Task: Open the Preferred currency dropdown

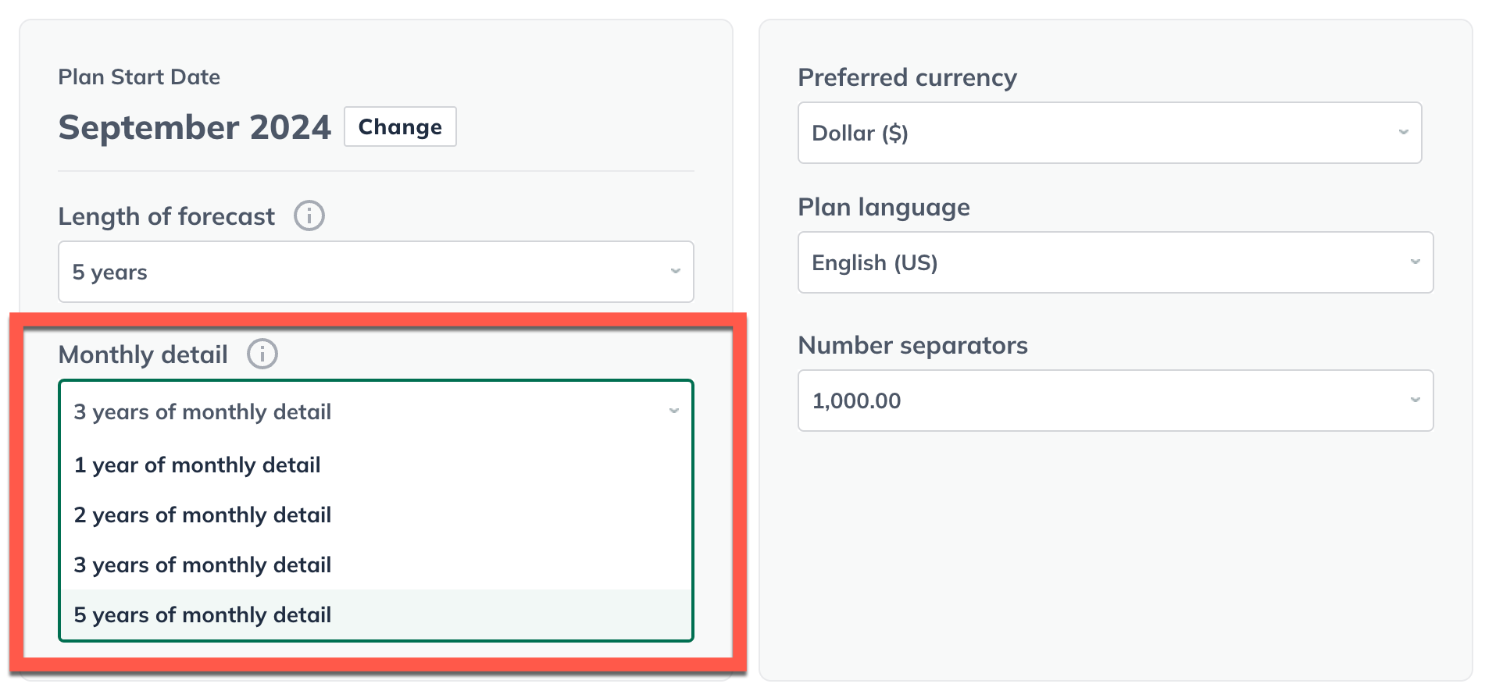Action: tap(1109, 133)
